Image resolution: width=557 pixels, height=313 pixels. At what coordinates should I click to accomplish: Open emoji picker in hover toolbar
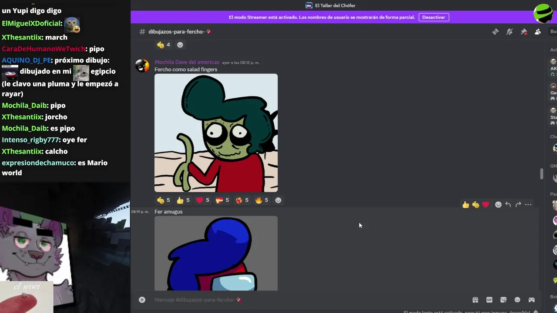click(x=498, y=205)
